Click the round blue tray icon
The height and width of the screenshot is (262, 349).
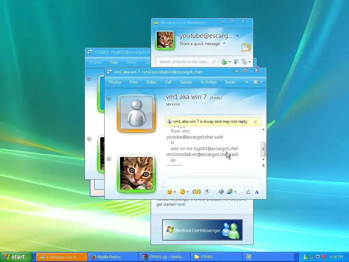pyautogui.click(x=318, y=257)
